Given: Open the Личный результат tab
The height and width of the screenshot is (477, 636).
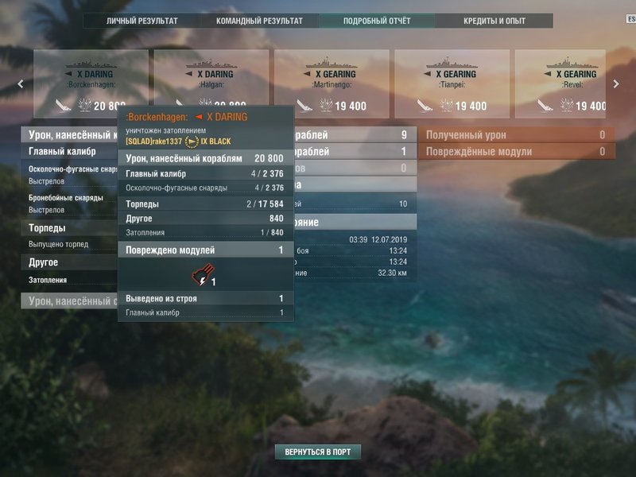Looking at the screenshot, I should pyautogui.click(x=142, y=21).
